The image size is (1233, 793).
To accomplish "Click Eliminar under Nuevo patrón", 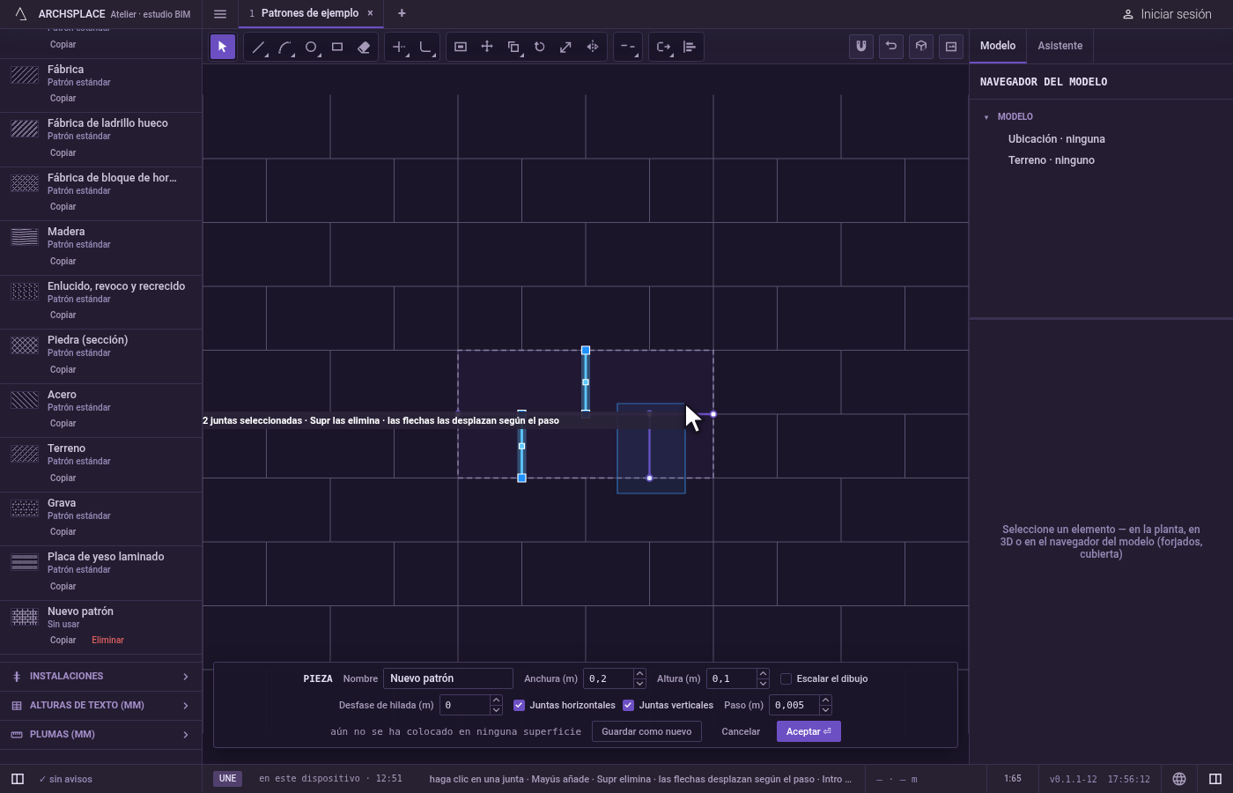I will pyautogui.click(x=107, y=641).
